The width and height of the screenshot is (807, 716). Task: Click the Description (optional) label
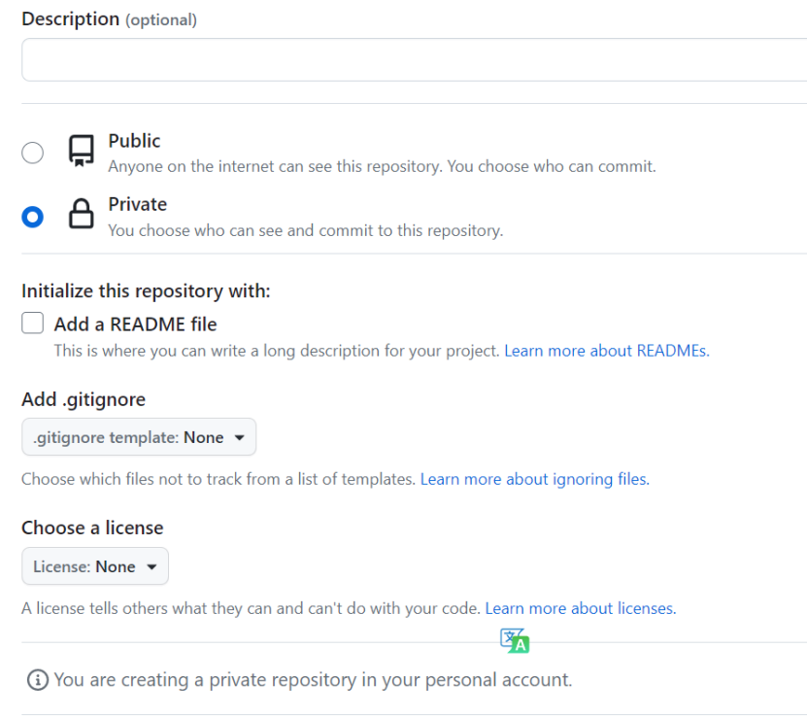point(109,19)
